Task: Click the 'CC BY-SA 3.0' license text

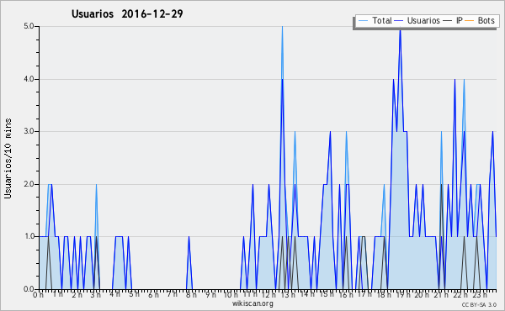Action: [479, 305]
